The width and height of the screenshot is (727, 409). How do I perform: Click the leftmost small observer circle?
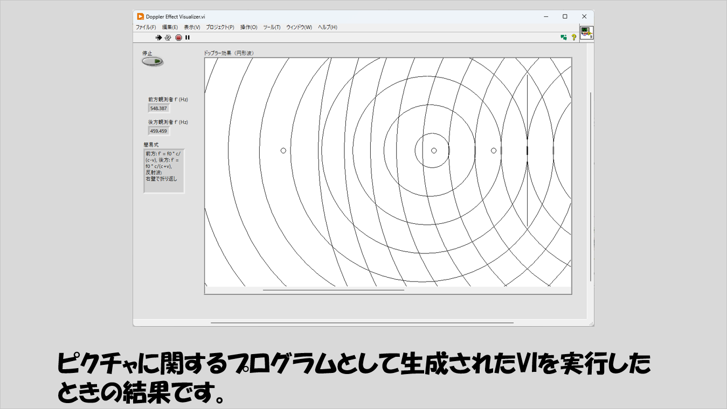pos(283,151)
